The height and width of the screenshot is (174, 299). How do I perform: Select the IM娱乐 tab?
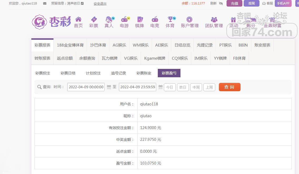[x=201, y=58]
